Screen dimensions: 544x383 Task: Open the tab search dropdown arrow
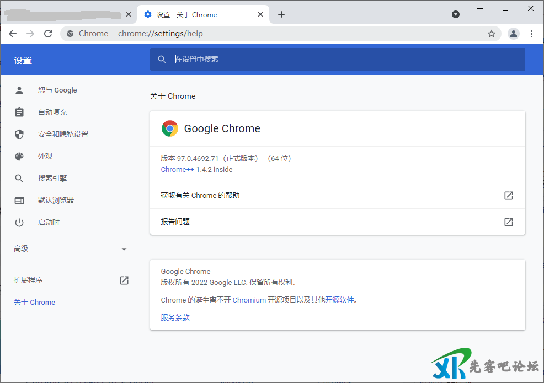click(456, 14)
